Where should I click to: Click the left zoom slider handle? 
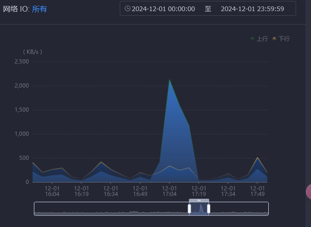[189, 208]
